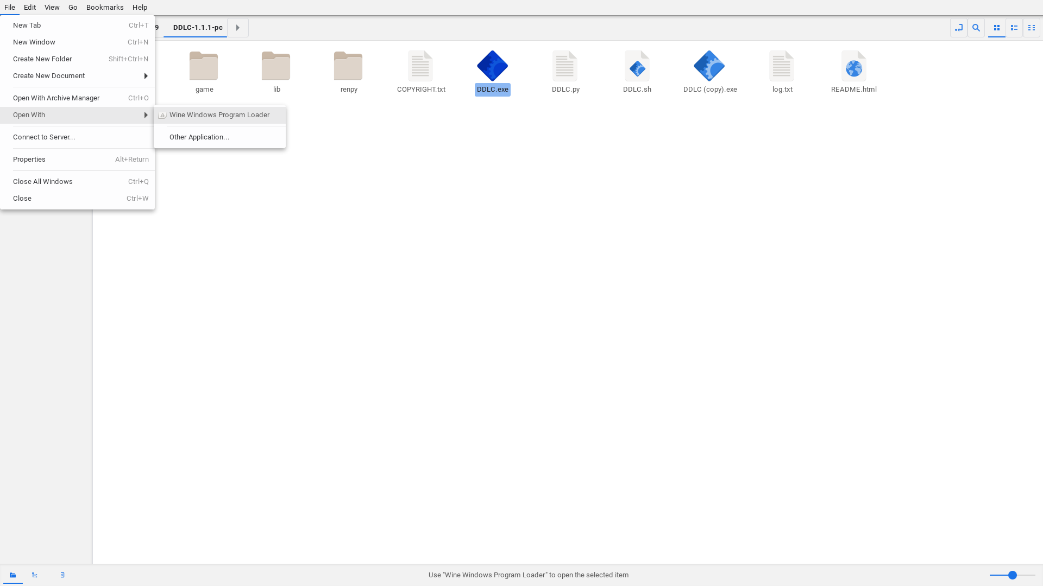
Task: Adjust the zoom slider handle
Action: 1013,575
